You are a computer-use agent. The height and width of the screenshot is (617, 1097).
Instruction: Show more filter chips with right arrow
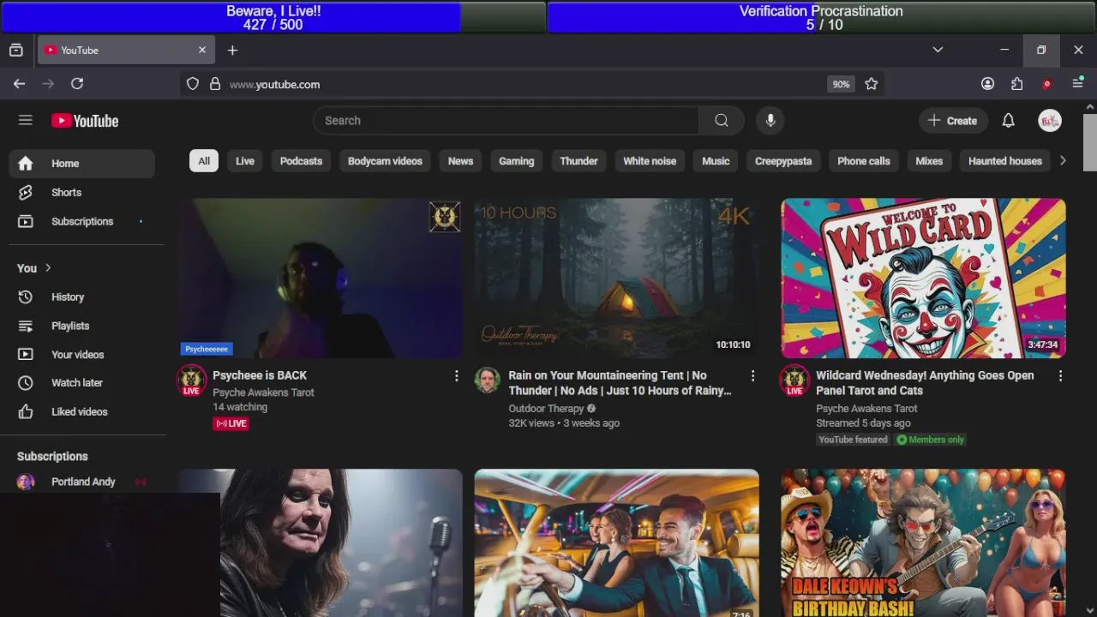pos(1063,161)
